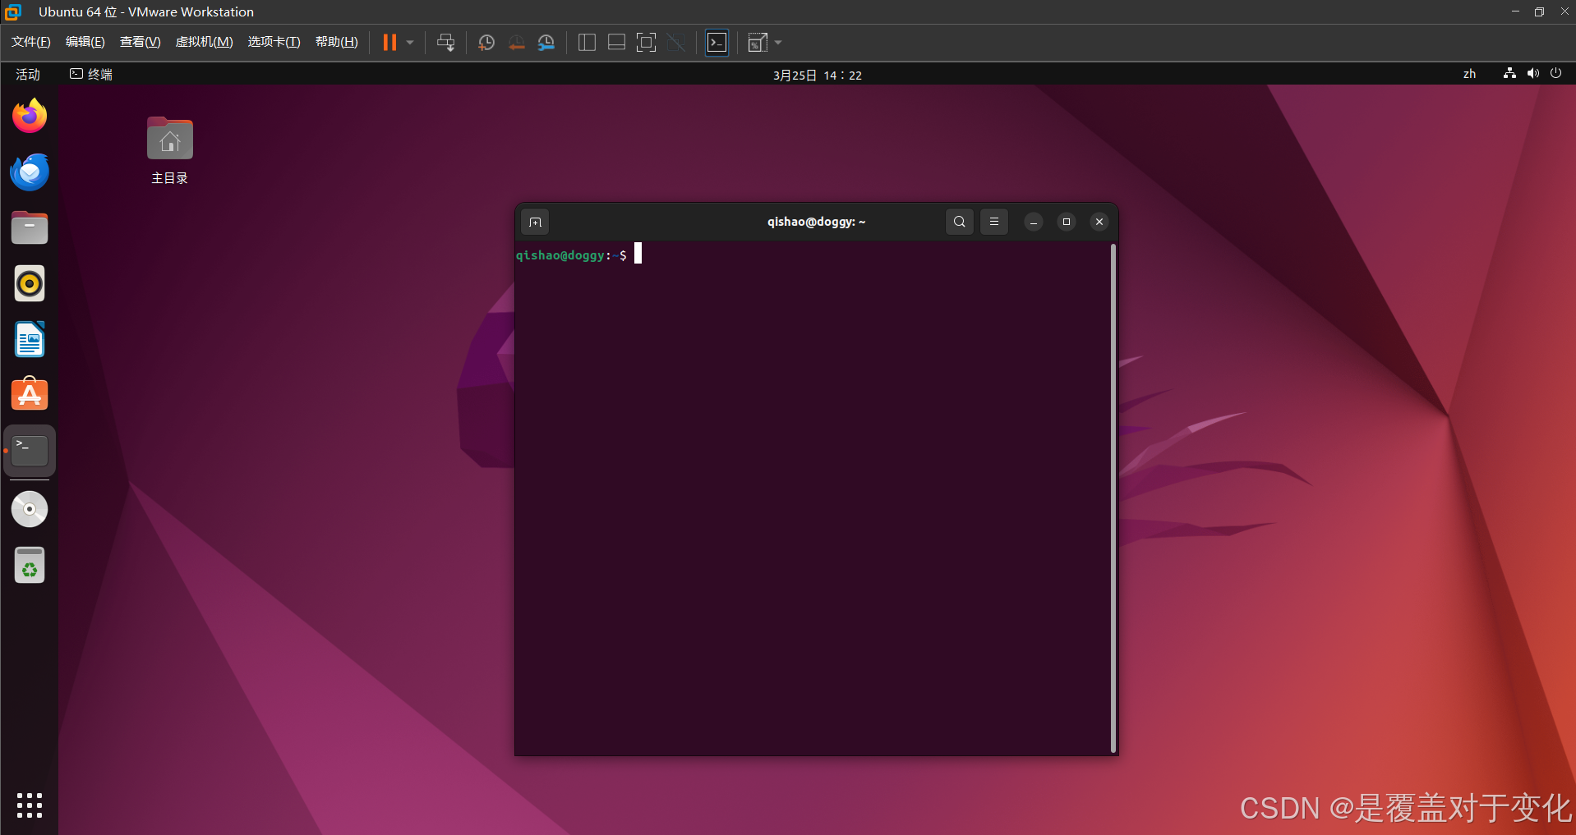Open the 编辑(E) menu
The height and width of the screenshot is (835, 1576).
[85, 42]
